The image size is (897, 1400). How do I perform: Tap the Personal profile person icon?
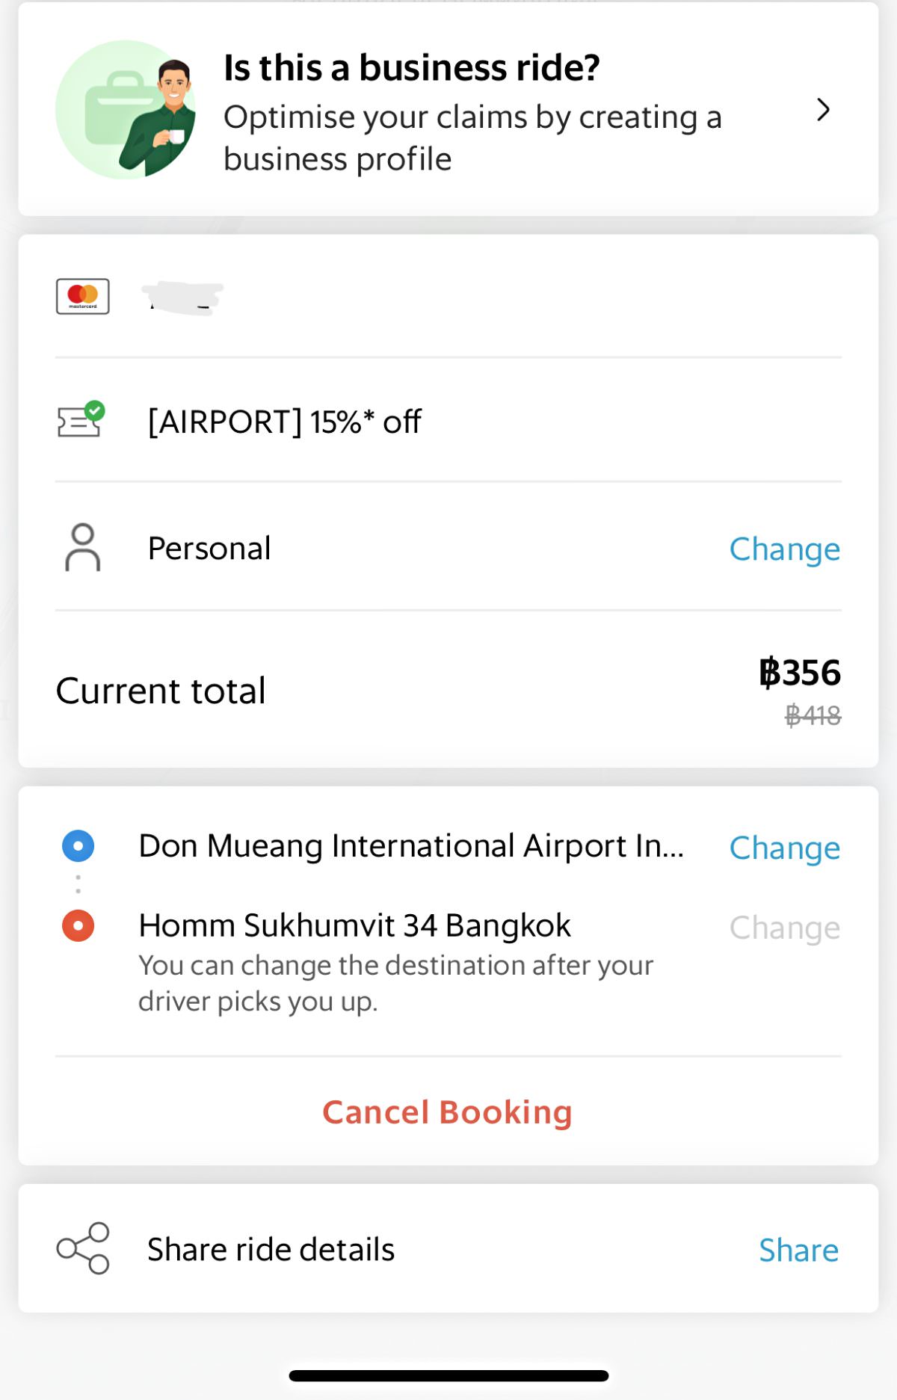[x=82, y=547]
